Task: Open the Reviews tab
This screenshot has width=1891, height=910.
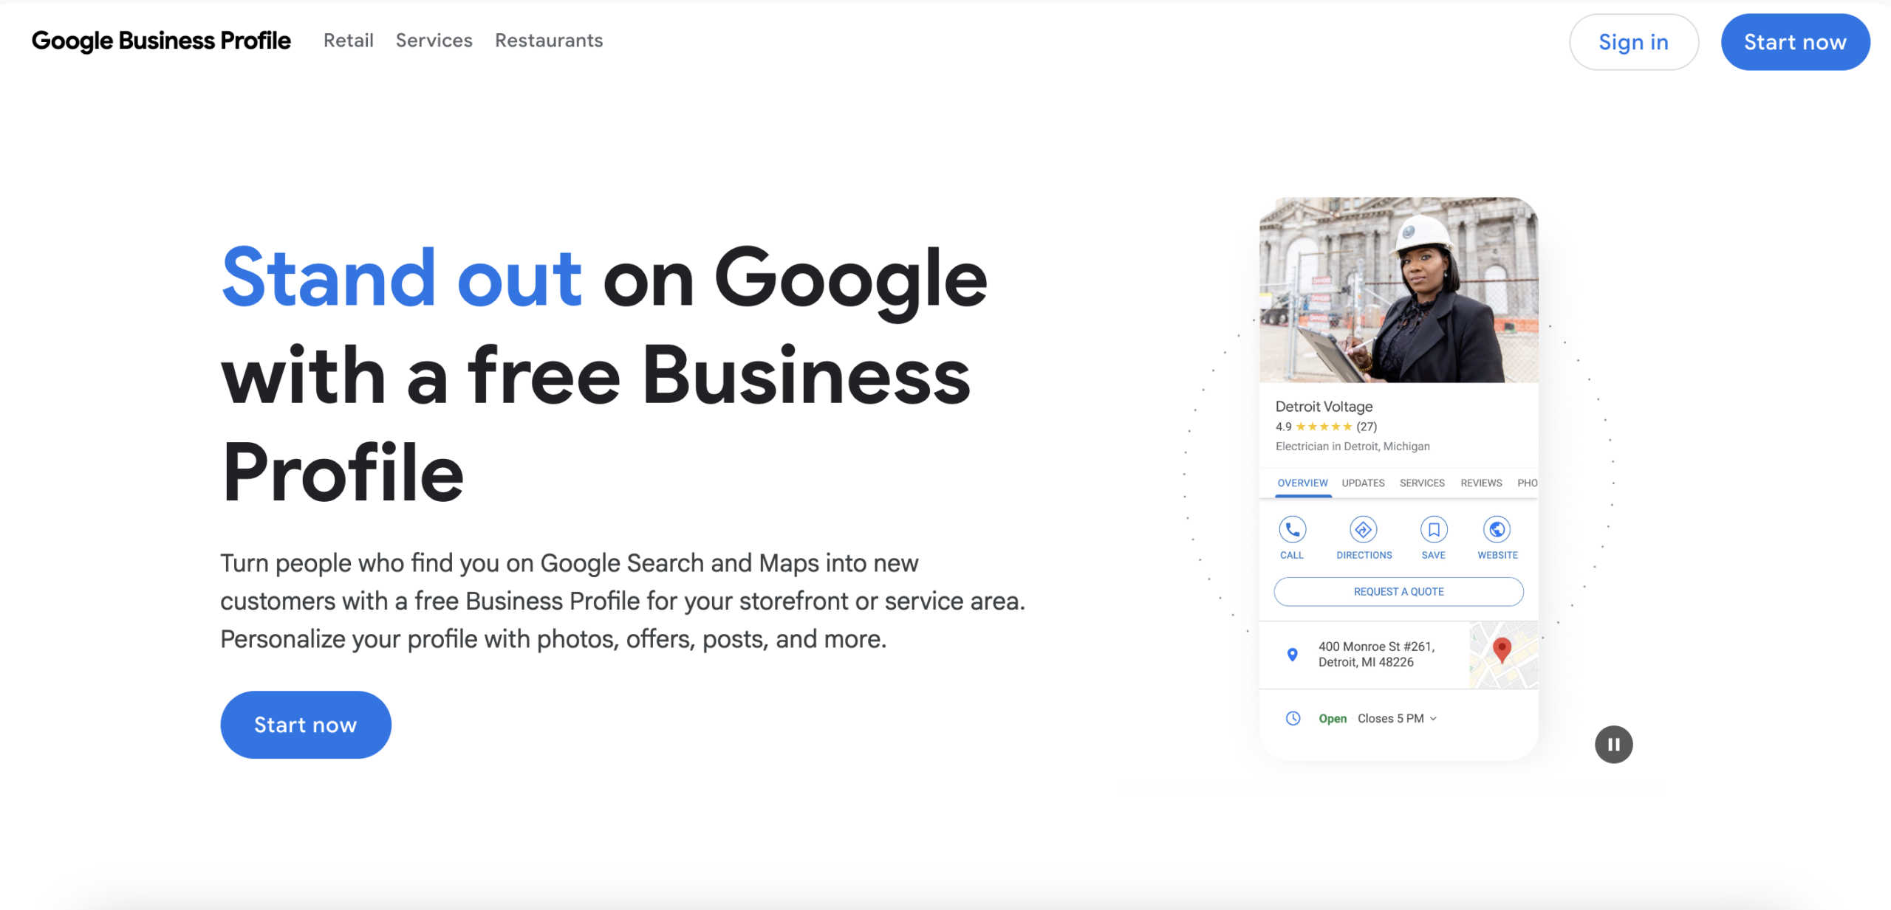Action: 1481,483
